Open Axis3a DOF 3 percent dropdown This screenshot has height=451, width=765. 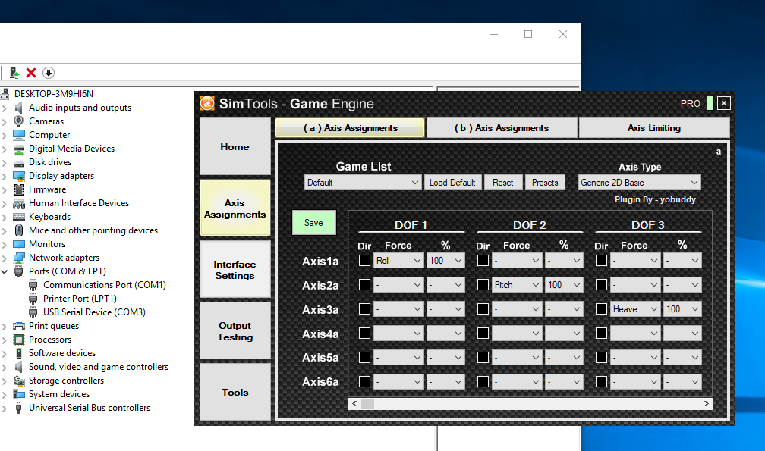tap(682, 309)
